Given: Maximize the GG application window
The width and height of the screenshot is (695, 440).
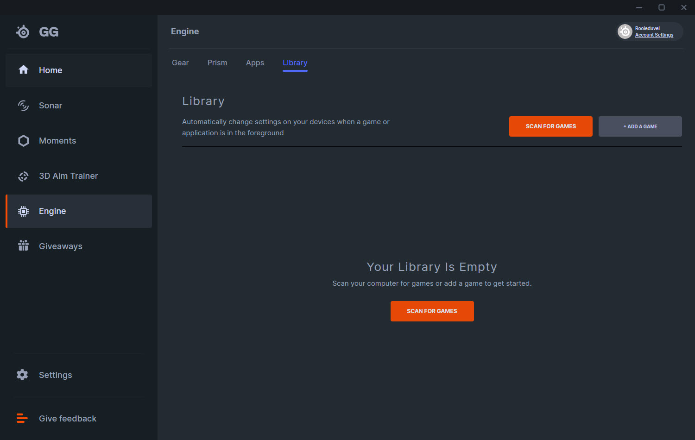Looking at the screenshot, I should tap(662, 7).
